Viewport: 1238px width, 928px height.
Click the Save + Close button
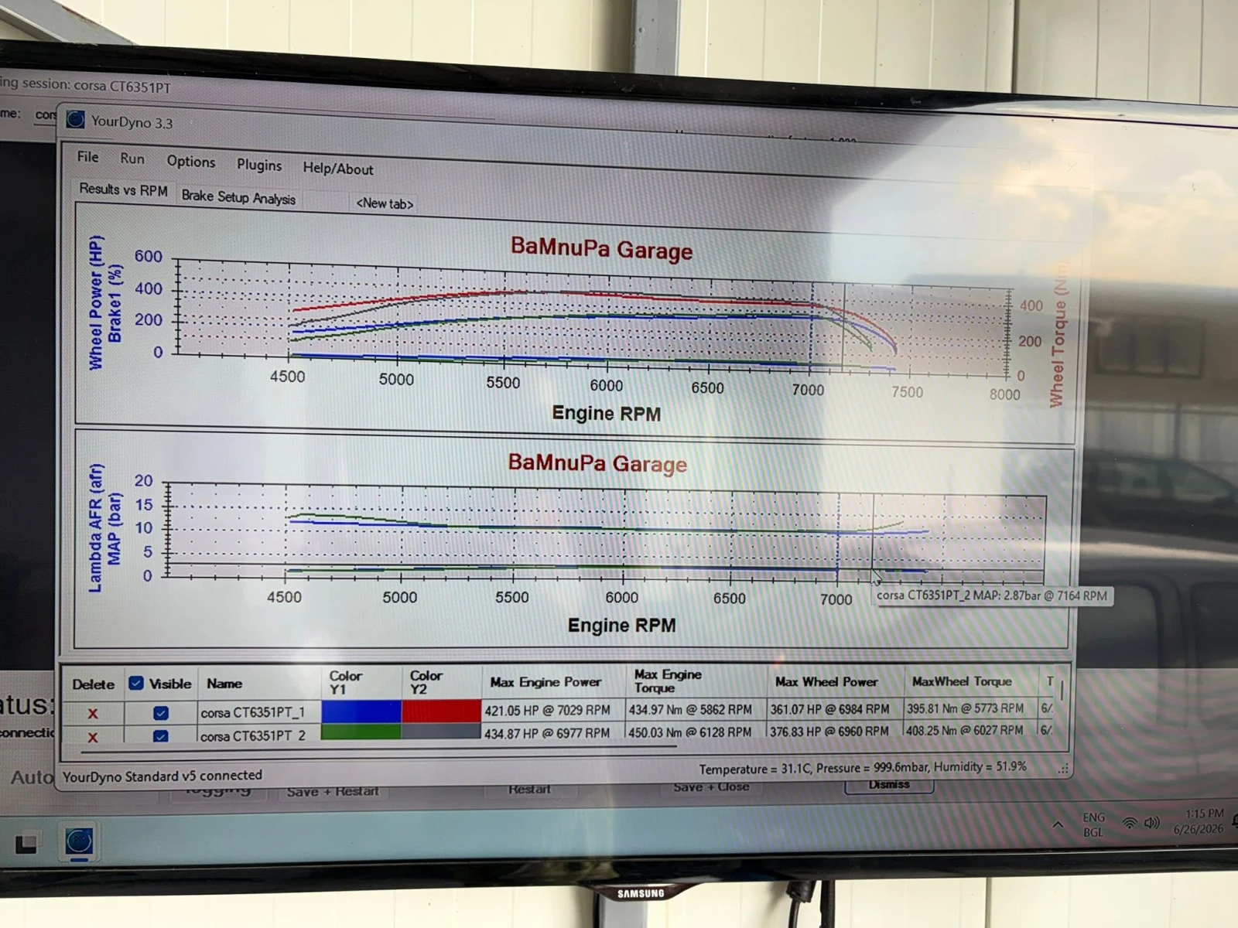(711, 786)
